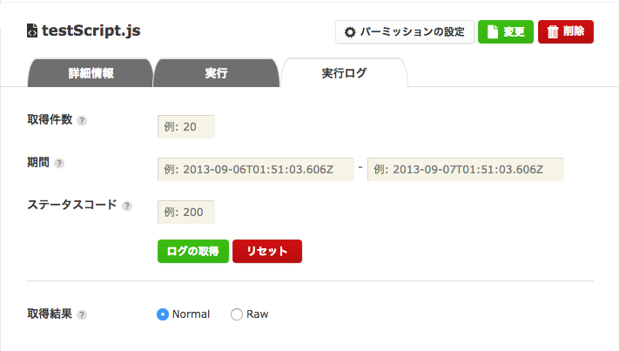Click the ログの取得 button

[193, 251]
